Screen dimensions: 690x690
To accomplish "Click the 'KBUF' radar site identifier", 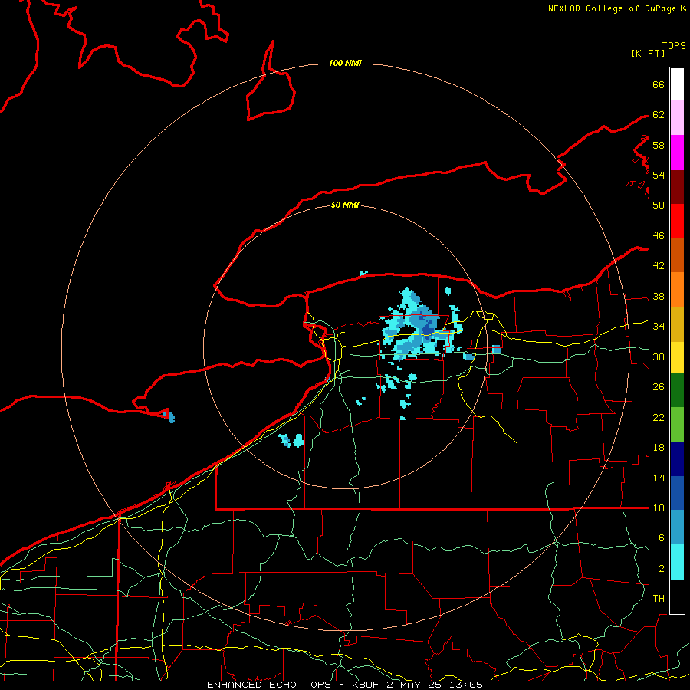I will click(366, 685).
